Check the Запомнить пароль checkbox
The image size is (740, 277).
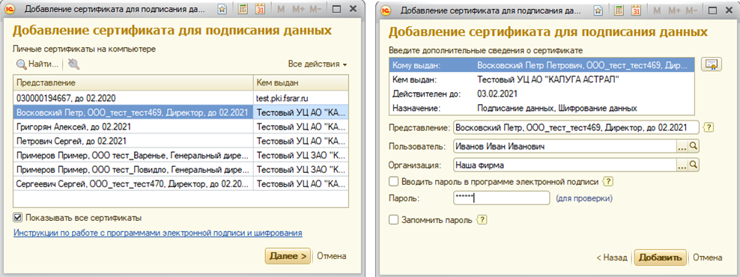(392, 220)
